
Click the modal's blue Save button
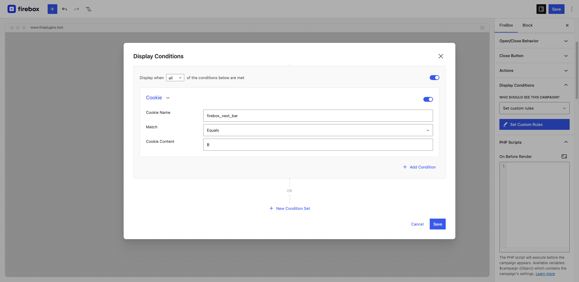[437, 224]
